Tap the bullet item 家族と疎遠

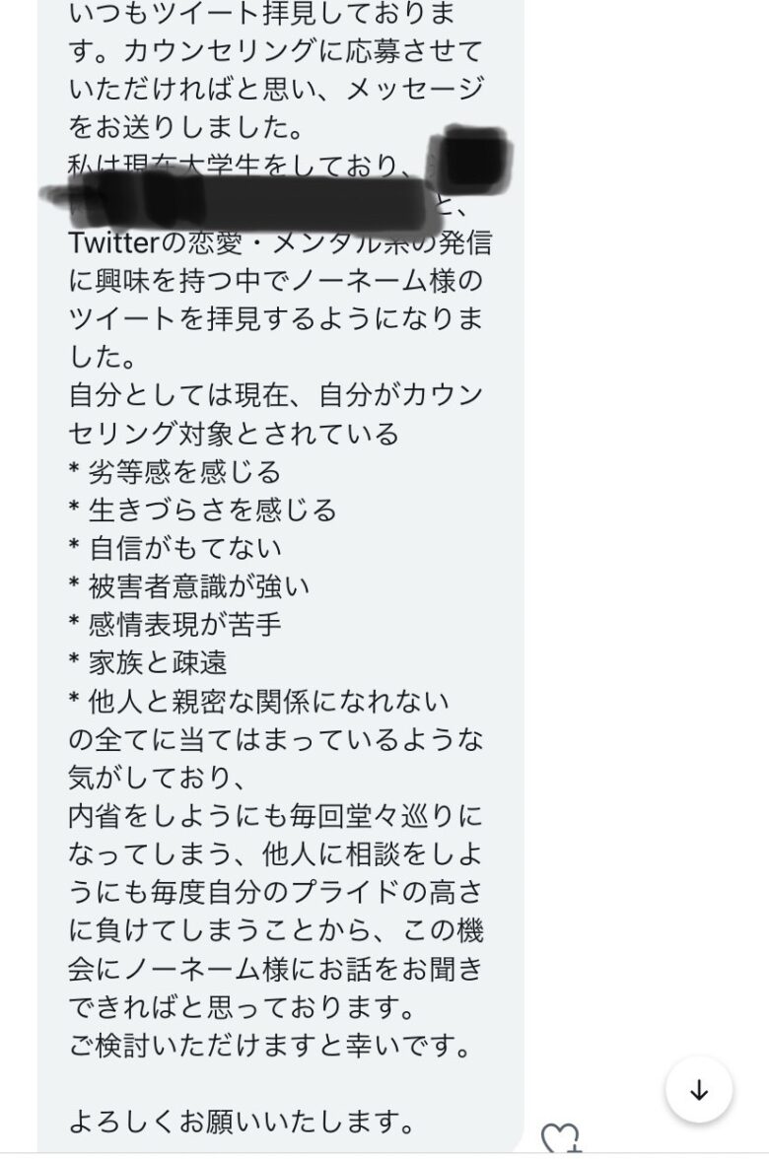click(147, 662)
